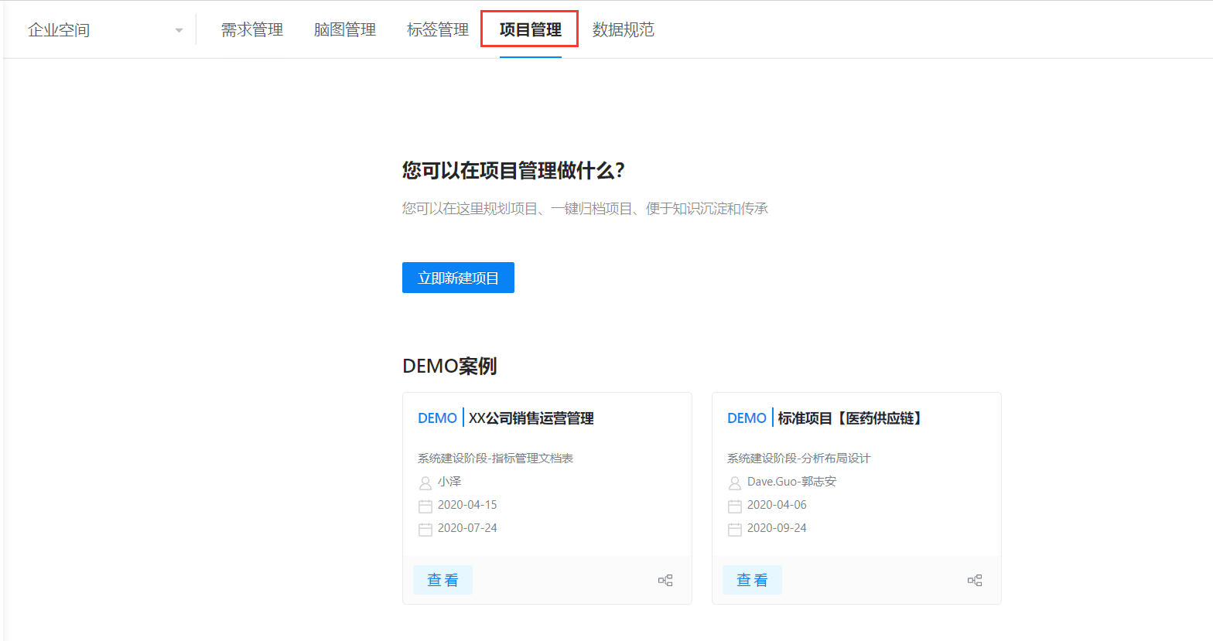Screen dimensions: 1213x641
Task: Click the user icon beside Dave.Guo-郭志安
Action: pos(735,482)
